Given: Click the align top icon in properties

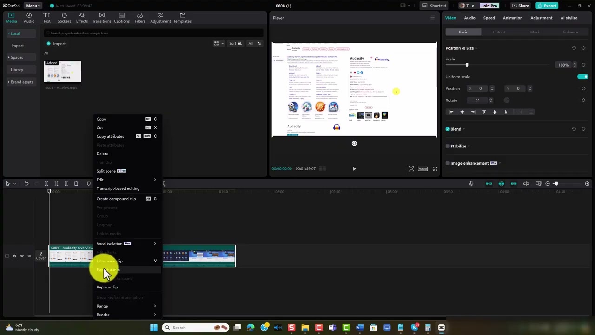Looking at the screenshot, I should 484,112.
